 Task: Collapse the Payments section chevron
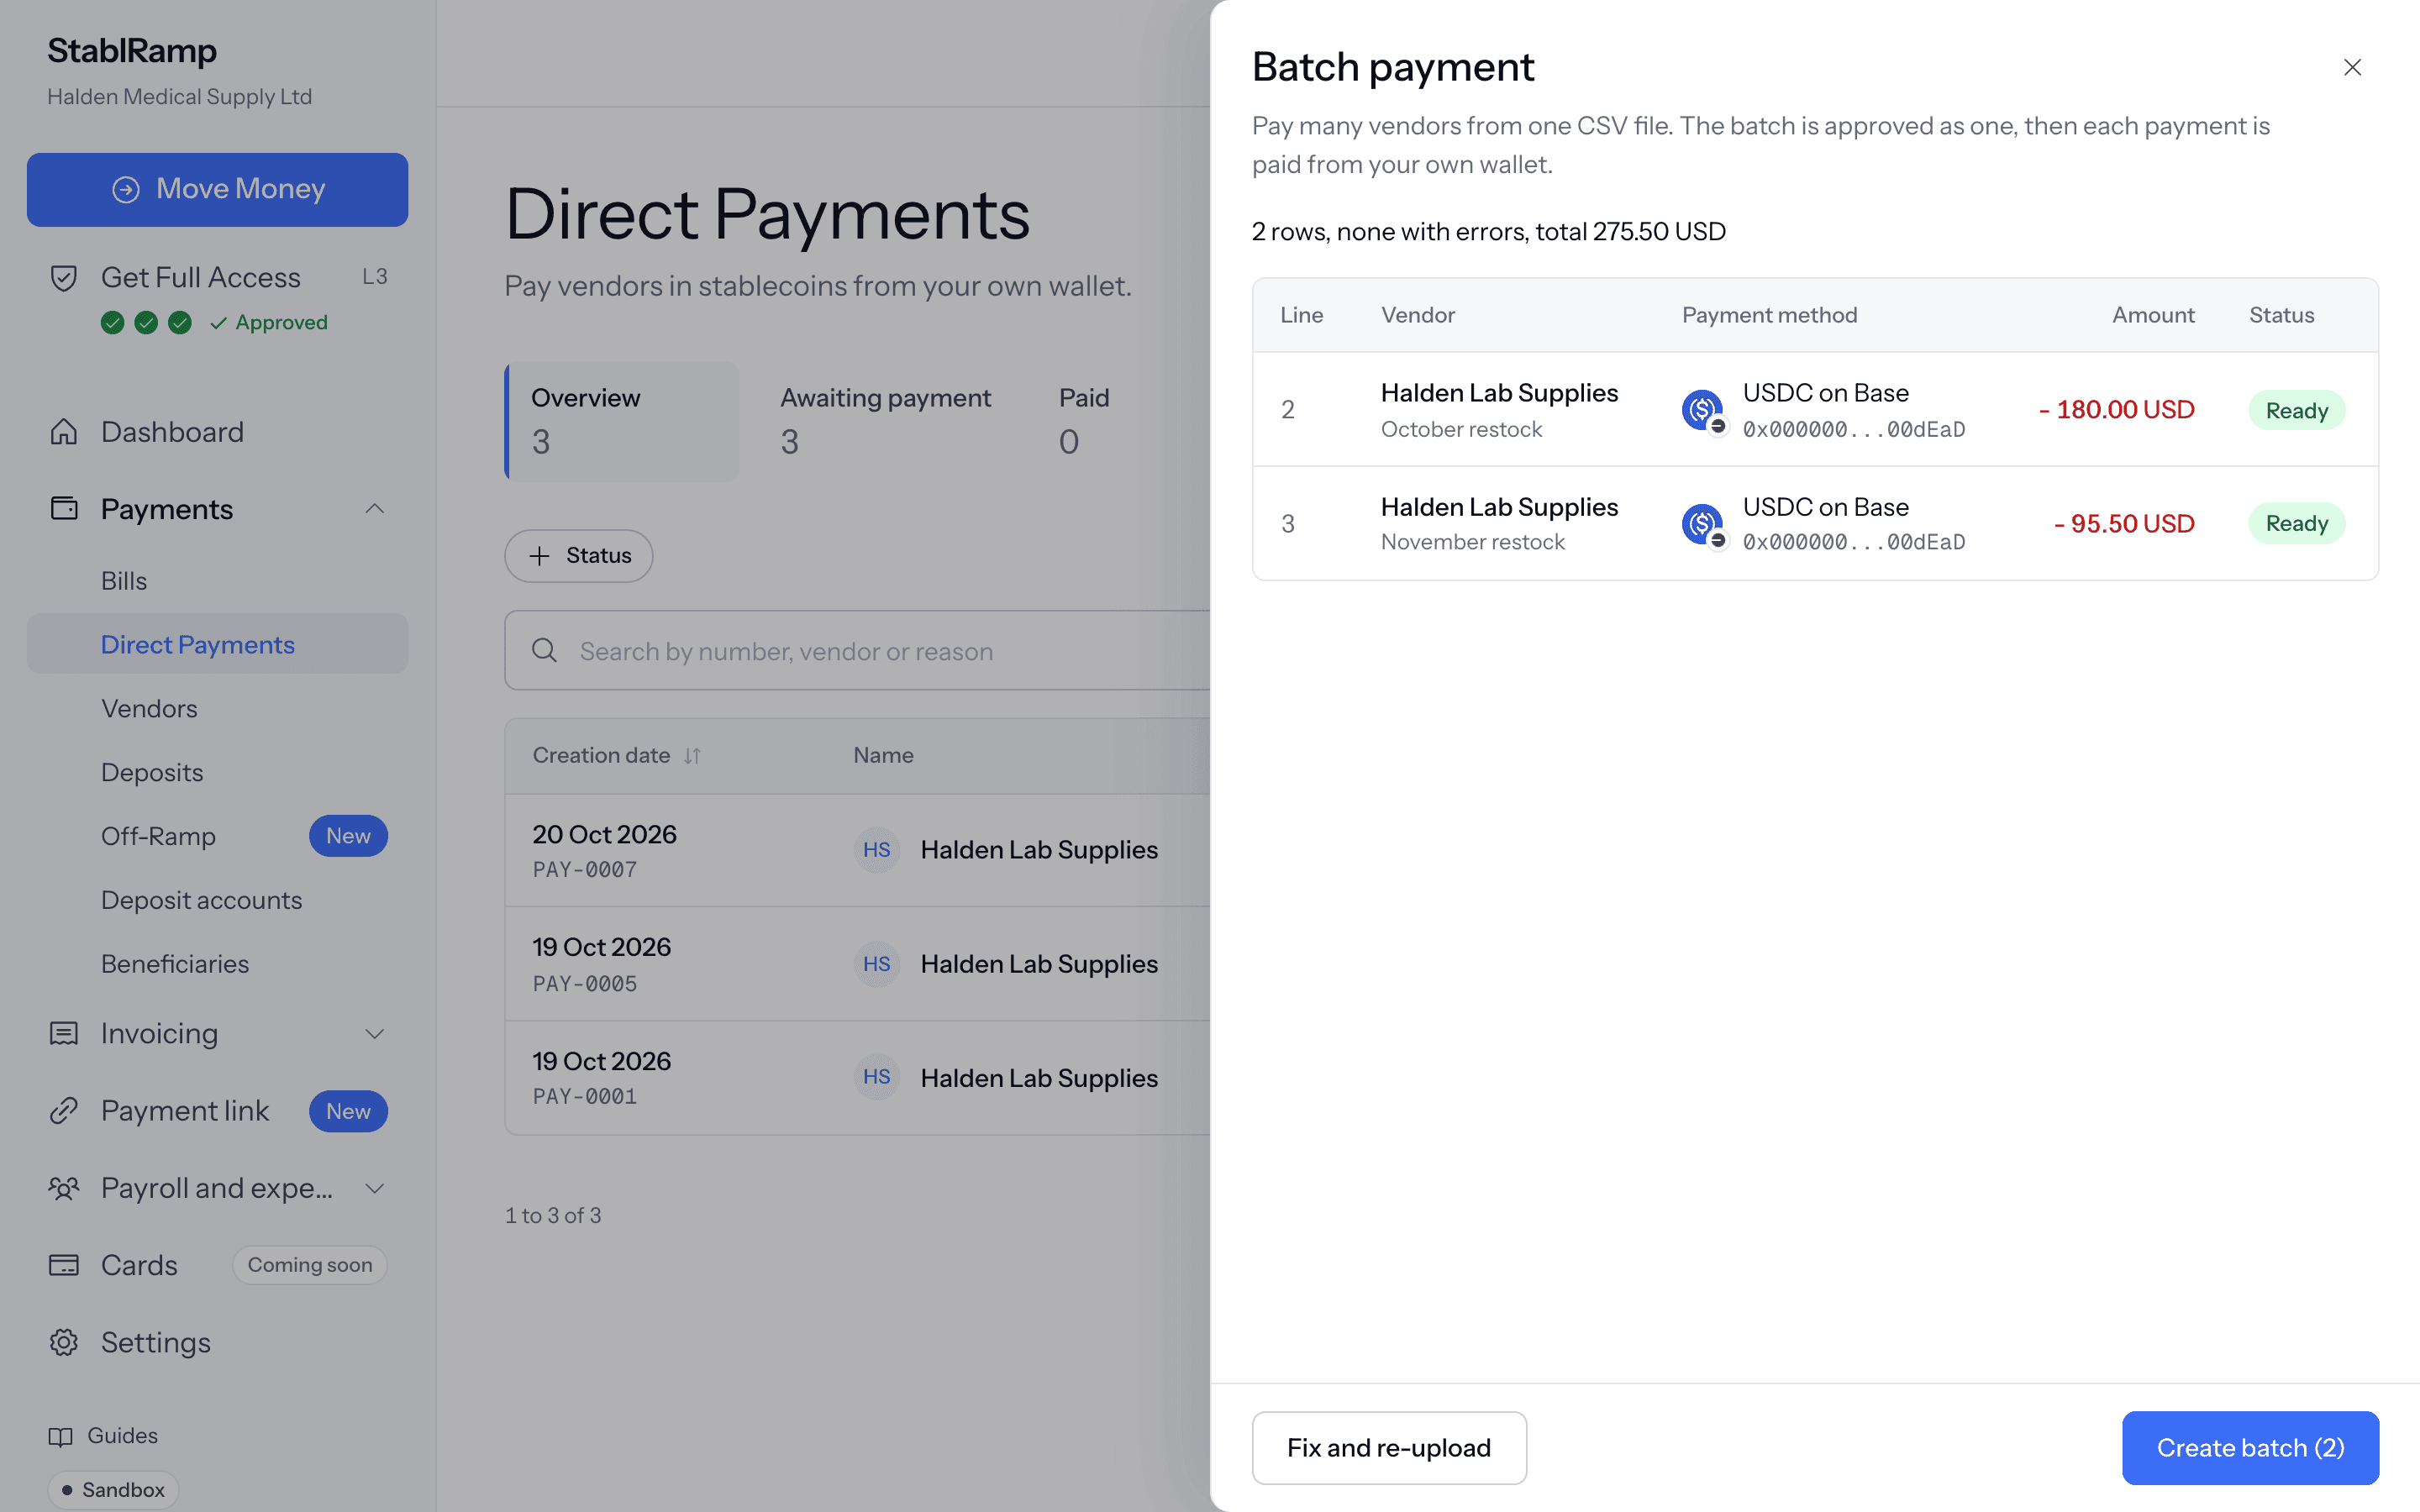(x=374, y=509)
